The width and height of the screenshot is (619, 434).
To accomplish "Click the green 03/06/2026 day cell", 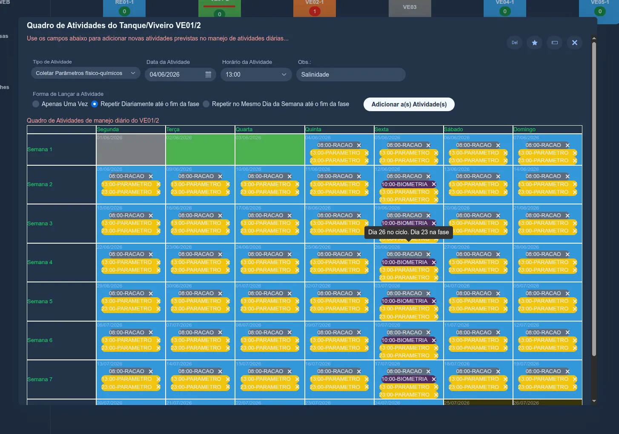I will pos(270,149).
